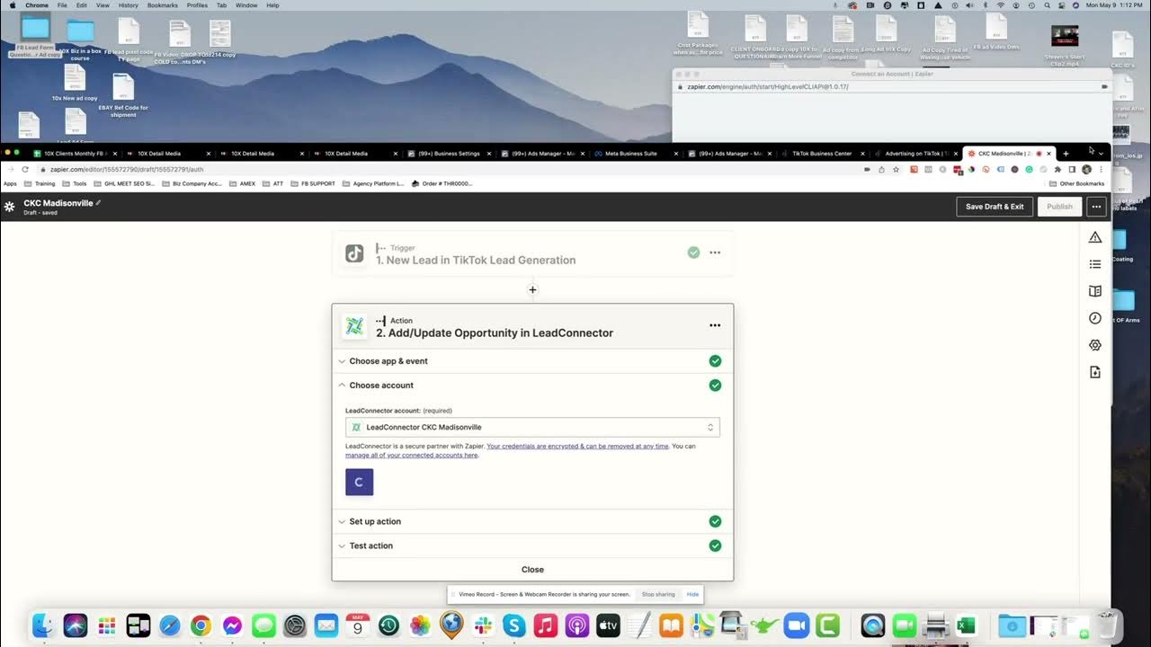Viewport: 1151px width, 647px height.
Task: Close the action step panel
Action: pyautogui.click(x=532, y=570)
